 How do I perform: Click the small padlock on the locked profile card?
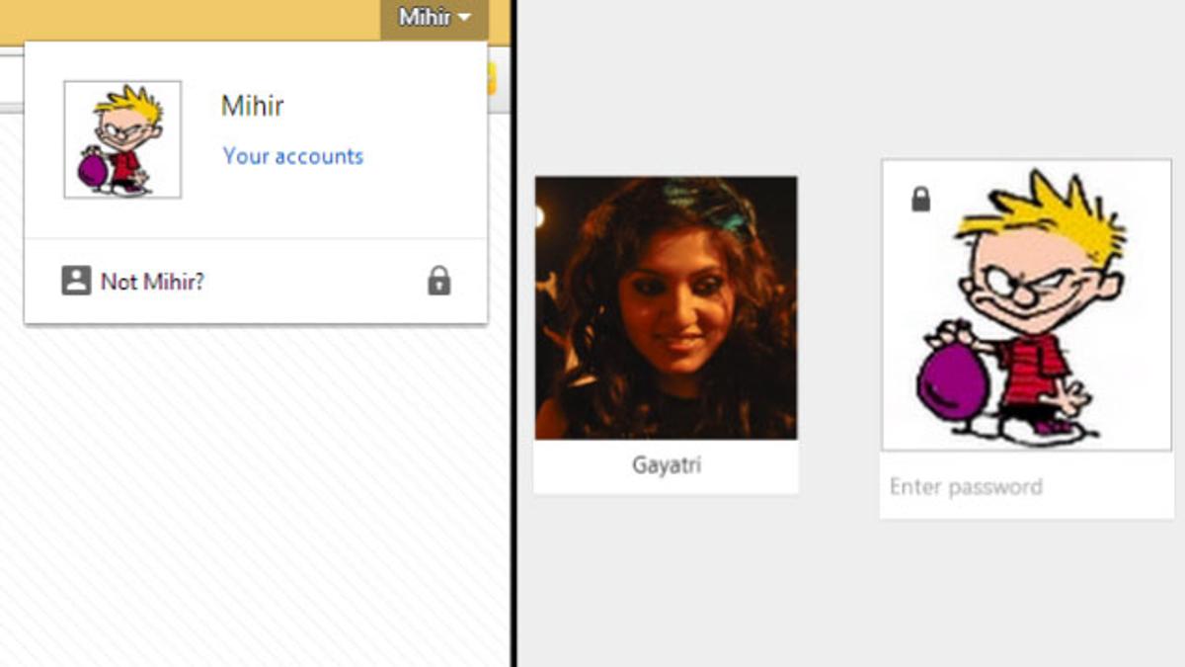coord(920,200)
